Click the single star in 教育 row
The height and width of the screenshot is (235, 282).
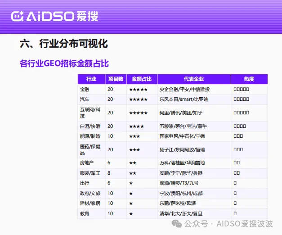(x=131, y=214)
